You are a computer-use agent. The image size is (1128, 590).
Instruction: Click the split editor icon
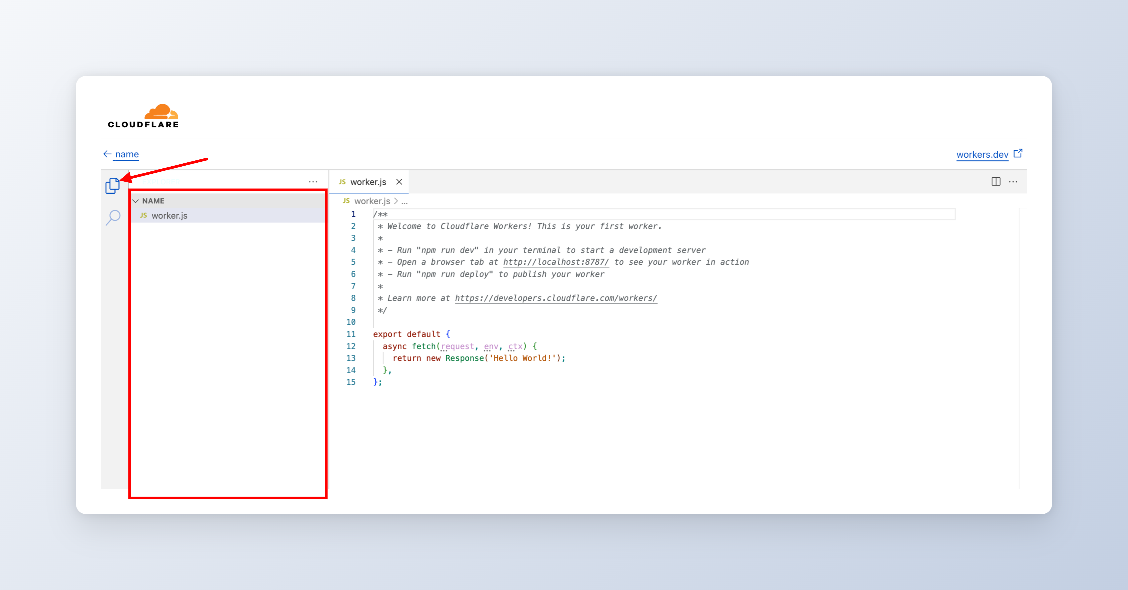pyautogui.click(x=996, y=182)
